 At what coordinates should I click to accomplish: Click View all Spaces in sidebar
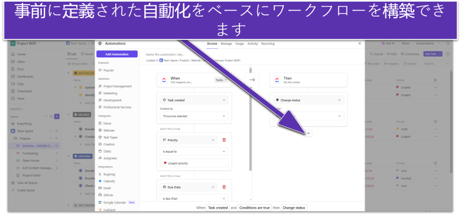(x=24, y=183)
